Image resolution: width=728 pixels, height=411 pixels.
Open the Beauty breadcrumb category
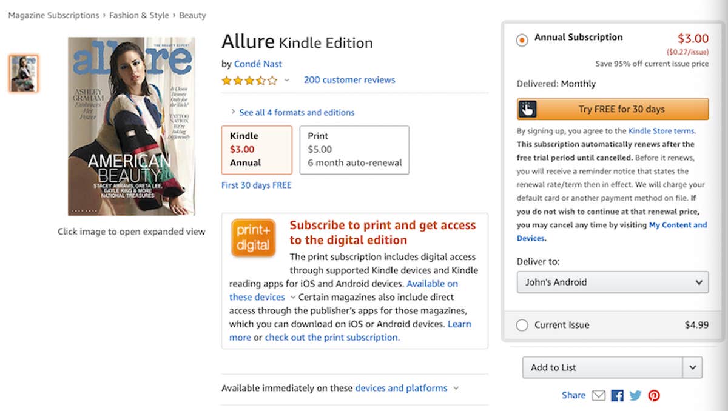[x=193, y=15]
